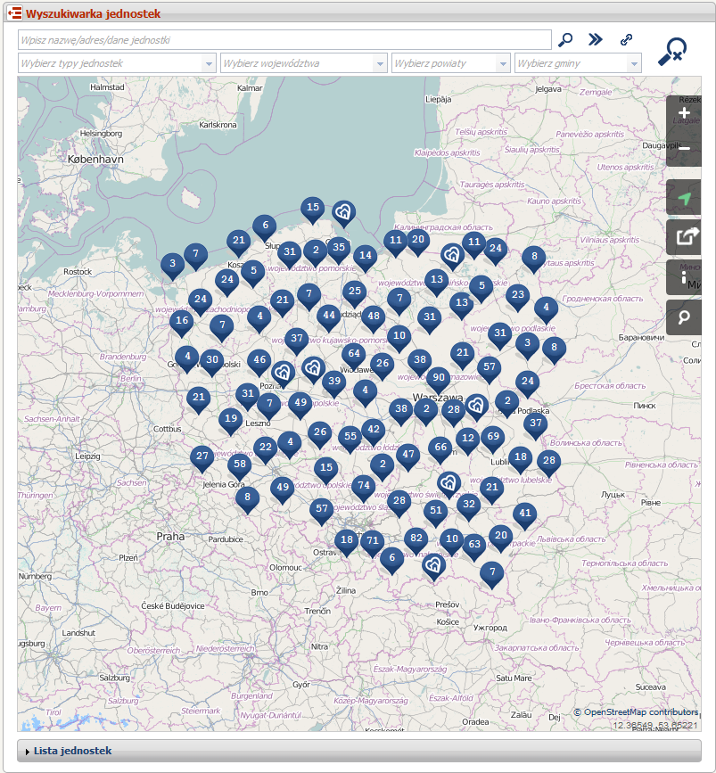Click the map info icon
716x773 pixels.
[x=684, y=277]
